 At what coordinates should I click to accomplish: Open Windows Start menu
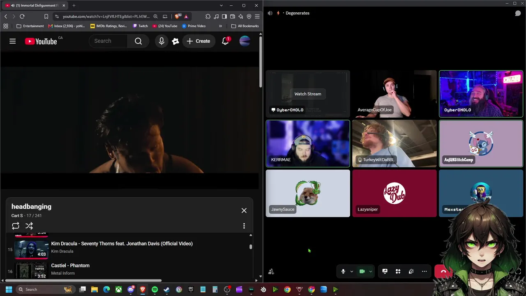(9, 289)
